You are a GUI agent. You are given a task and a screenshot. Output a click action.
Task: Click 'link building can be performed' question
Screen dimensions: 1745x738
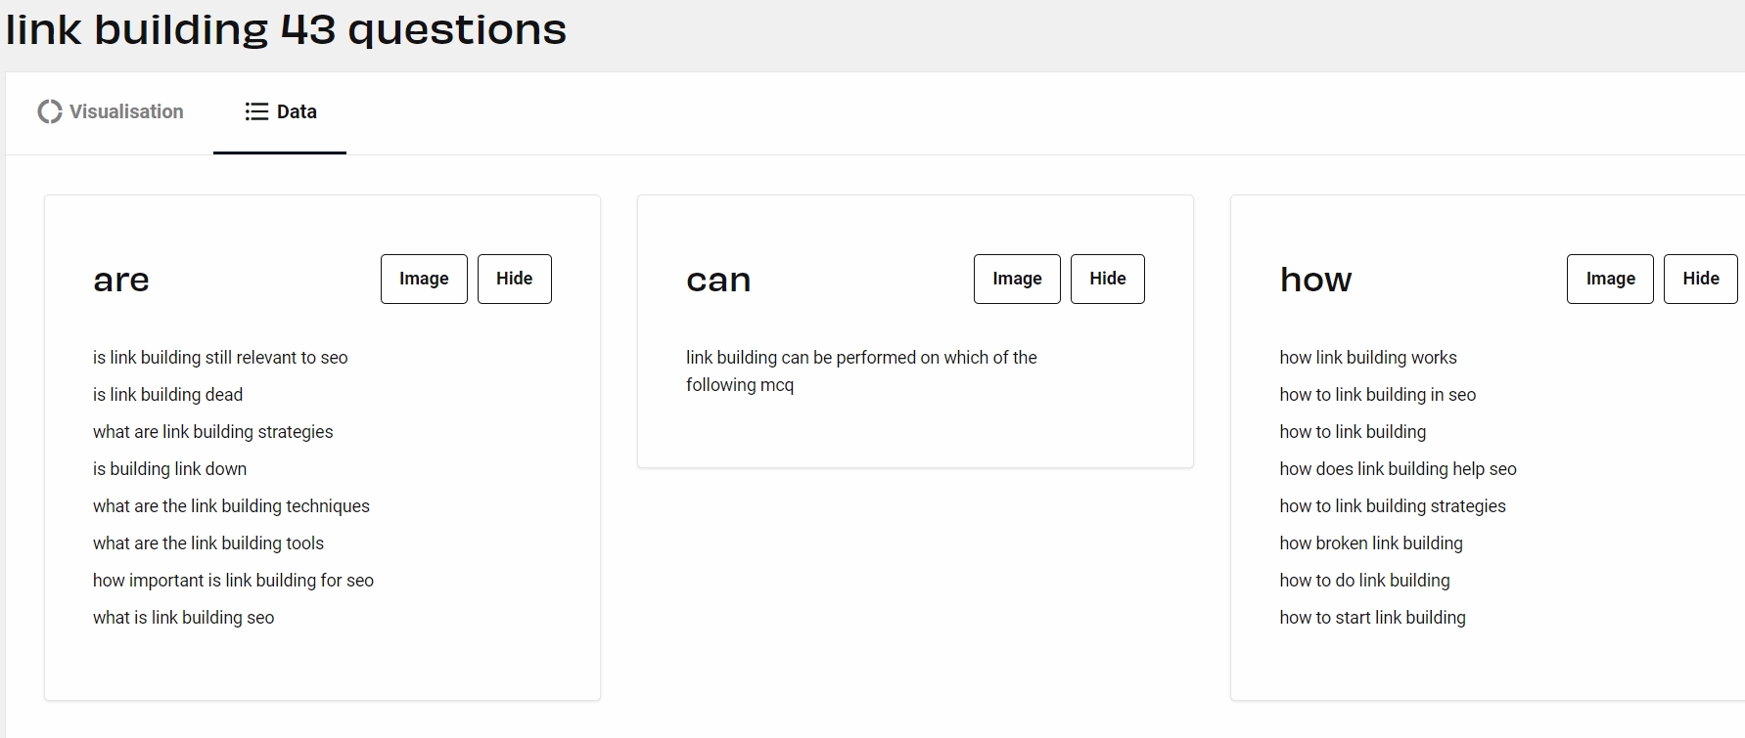pyautogui.click(x=860, y=359)
